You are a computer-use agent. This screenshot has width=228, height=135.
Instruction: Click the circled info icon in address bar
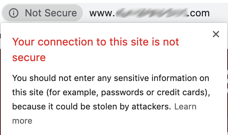(x=13, y=13)
